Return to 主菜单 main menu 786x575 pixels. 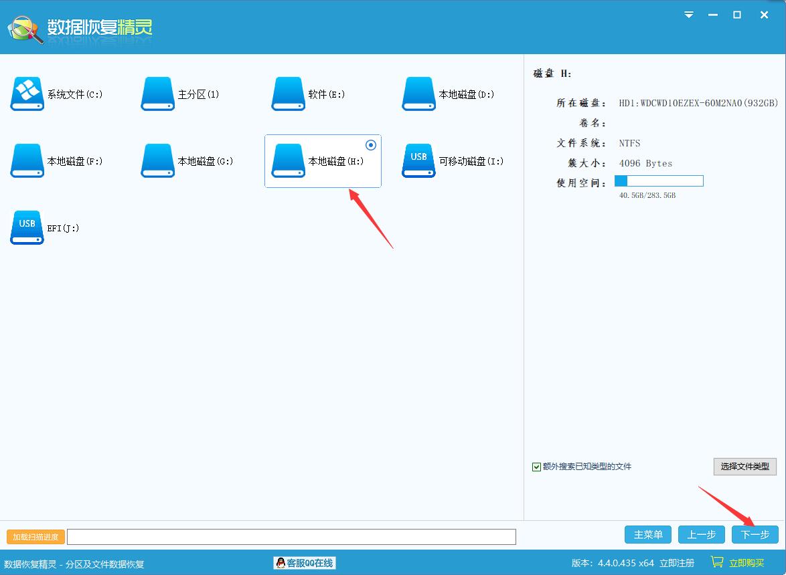pyautogui.click(x=648, y=534)
